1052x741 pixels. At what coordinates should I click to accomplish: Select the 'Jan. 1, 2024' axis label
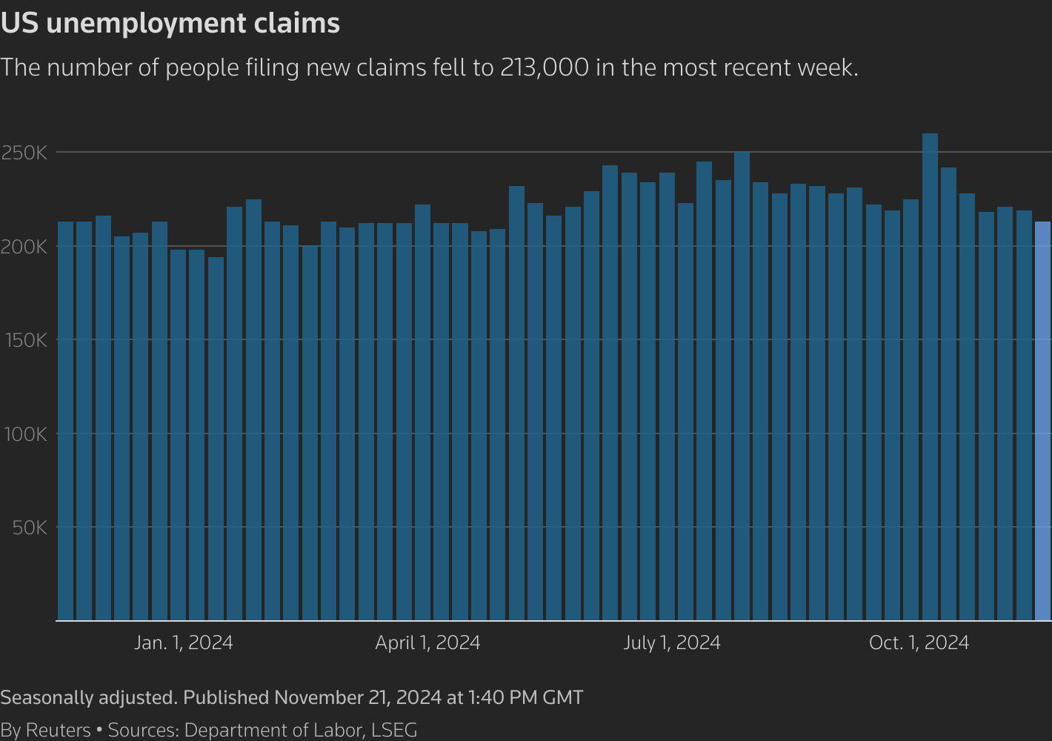coord(184,642)
